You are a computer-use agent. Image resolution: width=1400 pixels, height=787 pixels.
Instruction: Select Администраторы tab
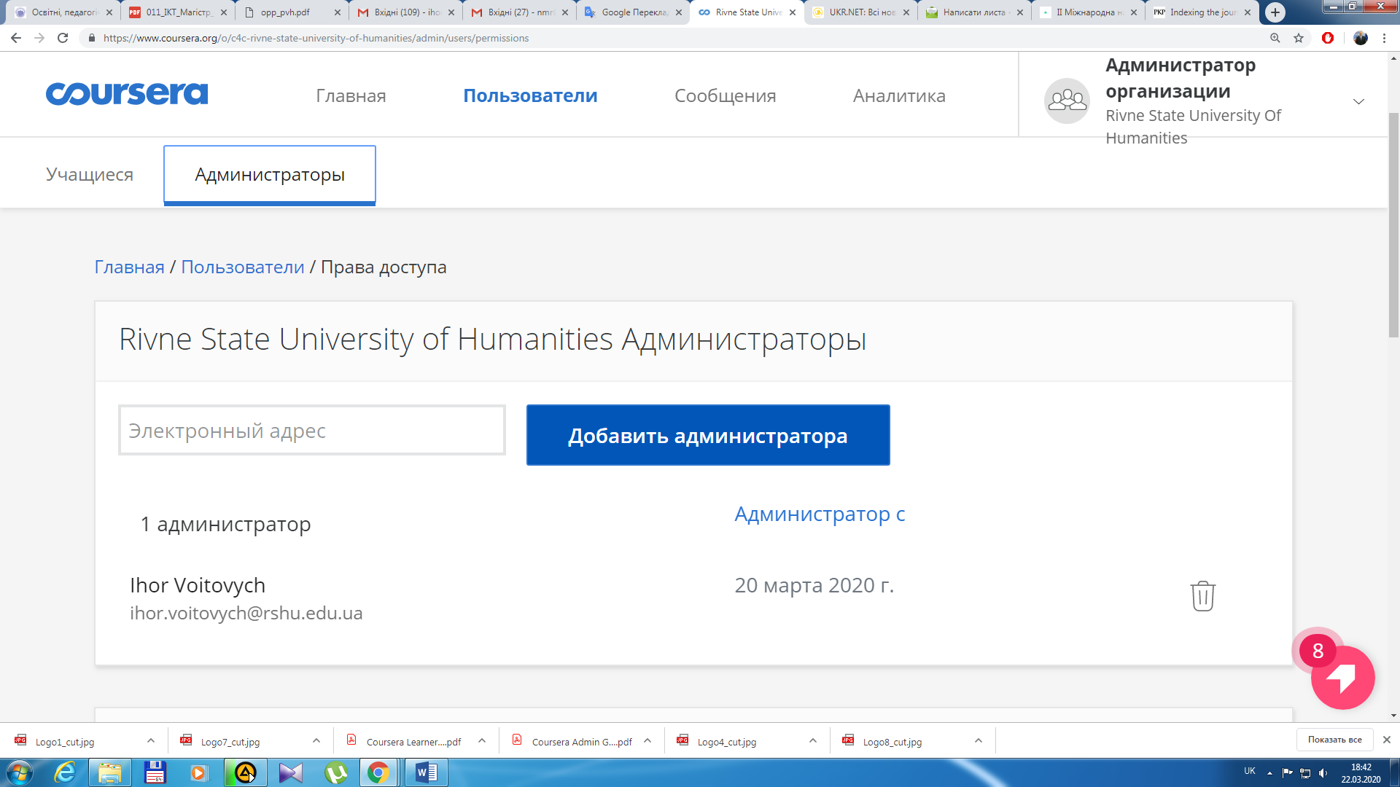click(270, 175)
